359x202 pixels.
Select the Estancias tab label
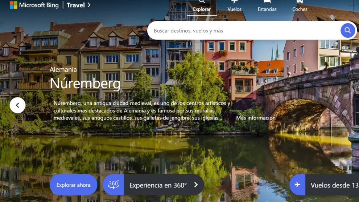pyautogui.click(x=267, y=9)
